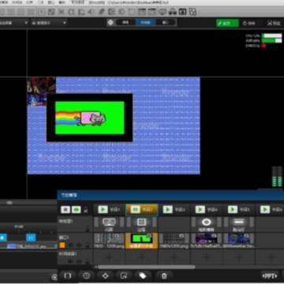Add media to timeline row under program 3
This screenshot has width=284, height=284.
click(174, 257)
